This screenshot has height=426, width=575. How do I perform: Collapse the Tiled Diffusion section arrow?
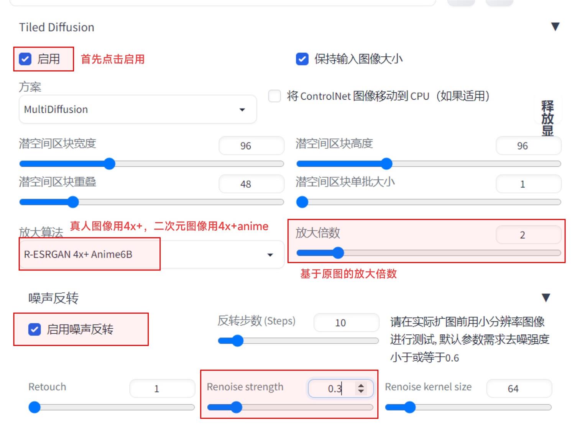point(555,27)
